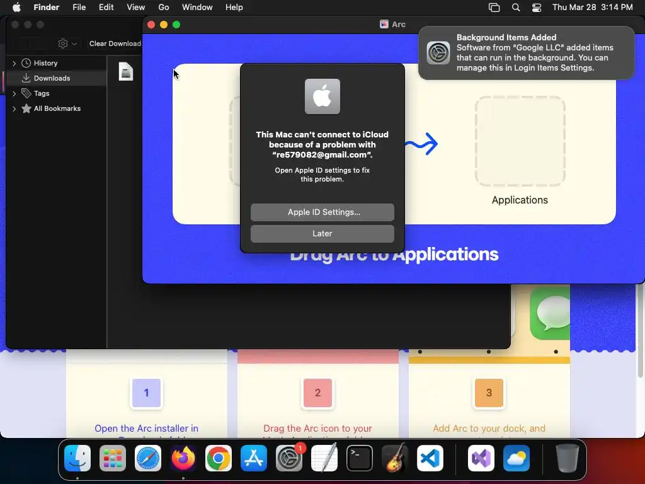Open Firefox in the dock

pos(183,458)
